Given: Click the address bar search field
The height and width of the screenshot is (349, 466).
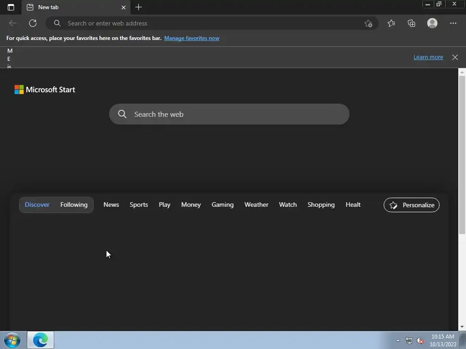Looking at the screenshot, I should 212,23.
